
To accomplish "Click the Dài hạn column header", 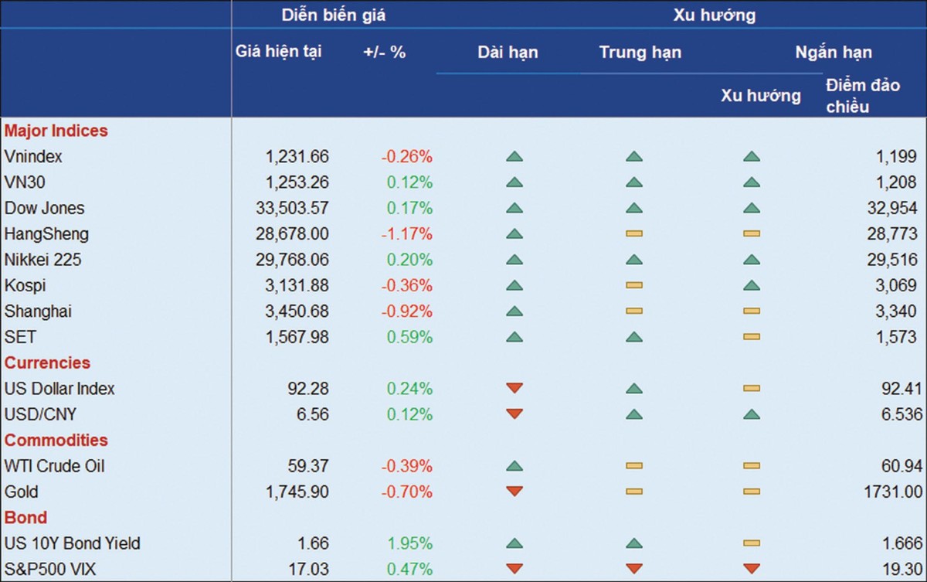I will point(508,53).
